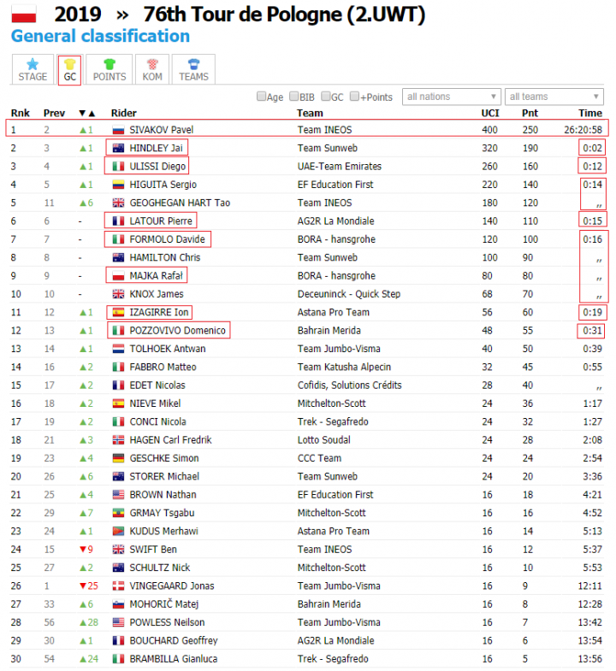Select the GC yellow jersey tab
The image size is (616, 671).
pyautogui.click(x=69, y=70)
